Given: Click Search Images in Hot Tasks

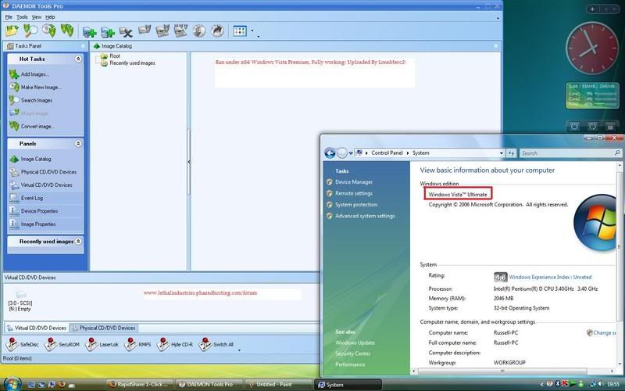Looking at the screenshot, I should point(30,100).
